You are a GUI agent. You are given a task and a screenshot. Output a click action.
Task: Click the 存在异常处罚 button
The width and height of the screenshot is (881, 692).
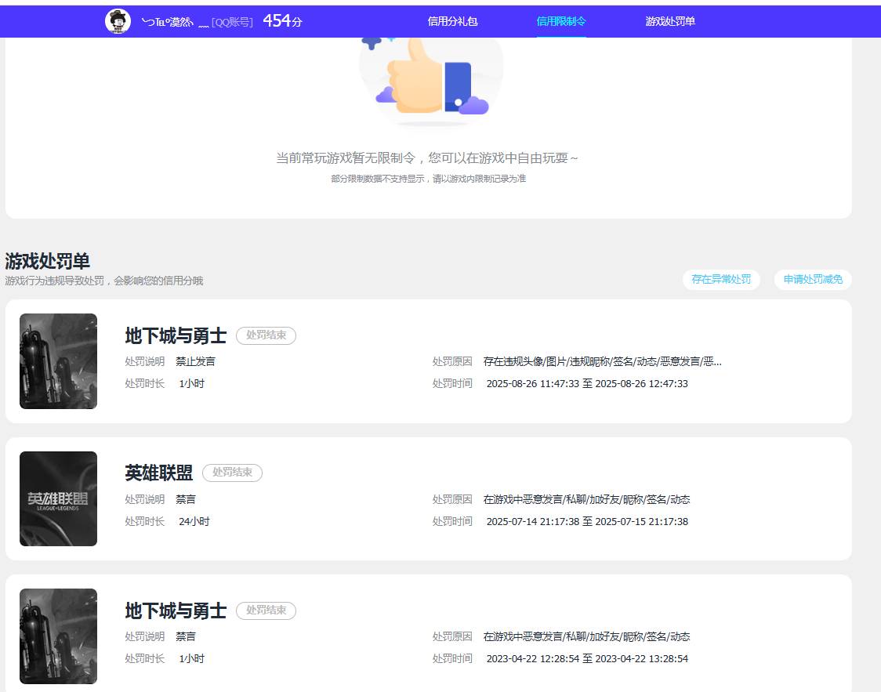(x=720, y=279)
